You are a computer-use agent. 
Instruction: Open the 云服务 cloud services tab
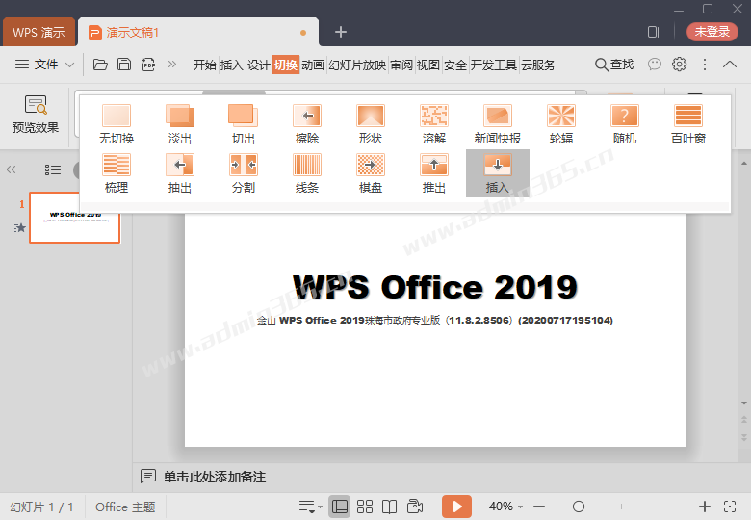click(538, 65)
